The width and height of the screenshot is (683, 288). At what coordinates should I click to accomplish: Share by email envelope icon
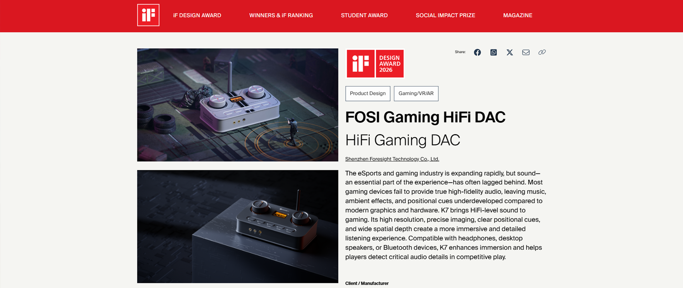[526, 52]
